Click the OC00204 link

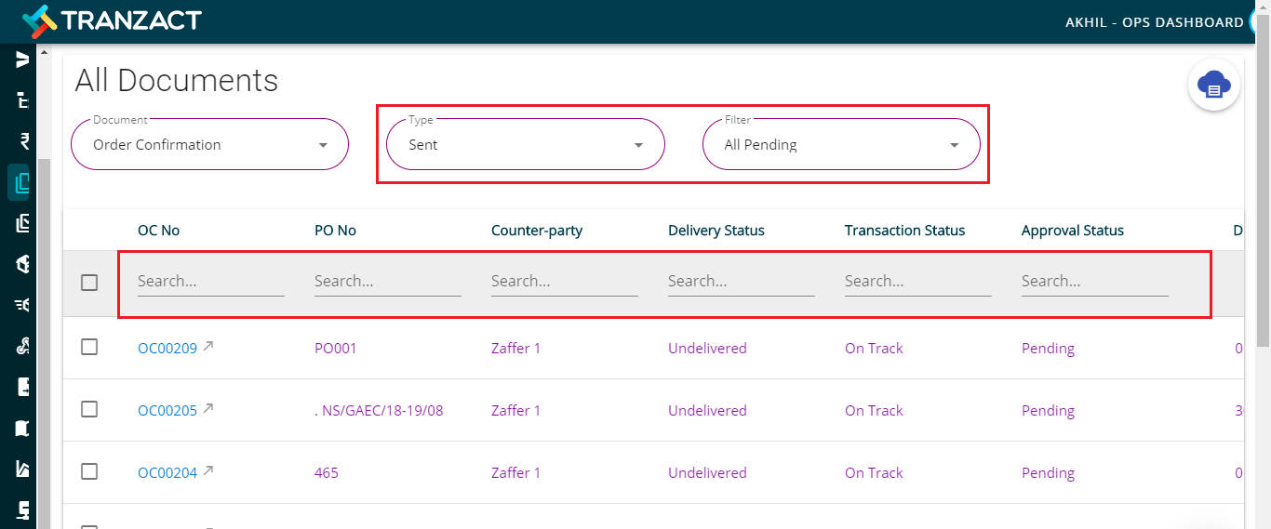tap(167, 473)
